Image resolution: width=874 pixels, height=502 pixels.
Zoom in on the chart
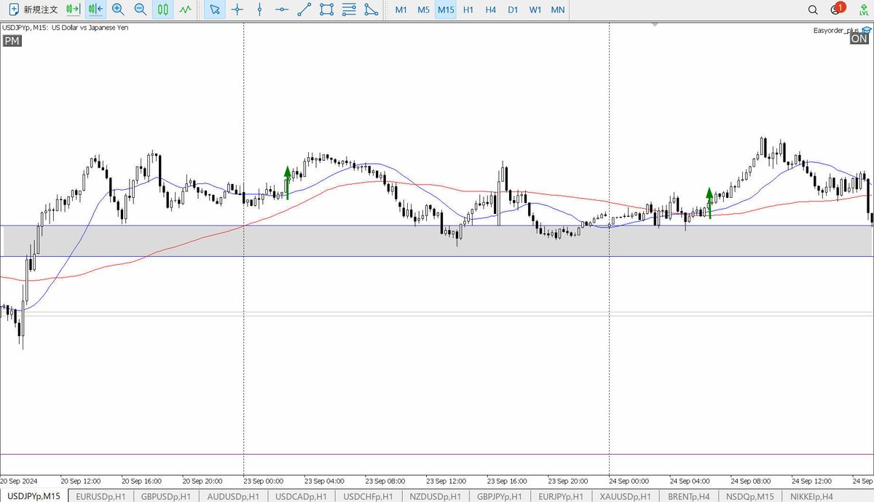tap(118, 10)
